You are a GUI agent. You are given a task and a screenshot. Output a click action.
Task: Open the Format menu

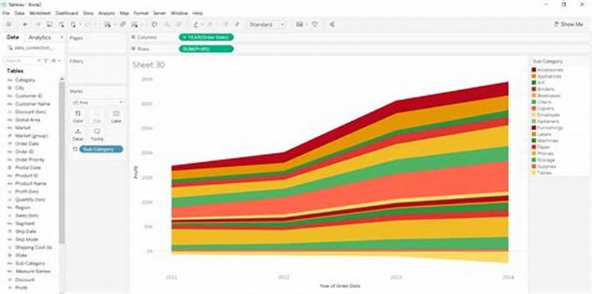[141, 13]
